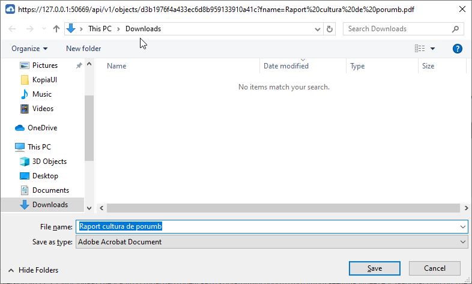Click the search magnifier icon
This screenshot has width=472, height=284.
click(456, 29)
